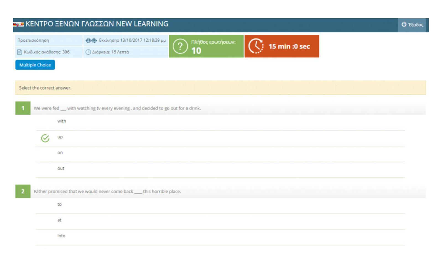The image size is (443, 273).
Task: Select answer 'to' for question 2
Action: [x=59, y=205]
